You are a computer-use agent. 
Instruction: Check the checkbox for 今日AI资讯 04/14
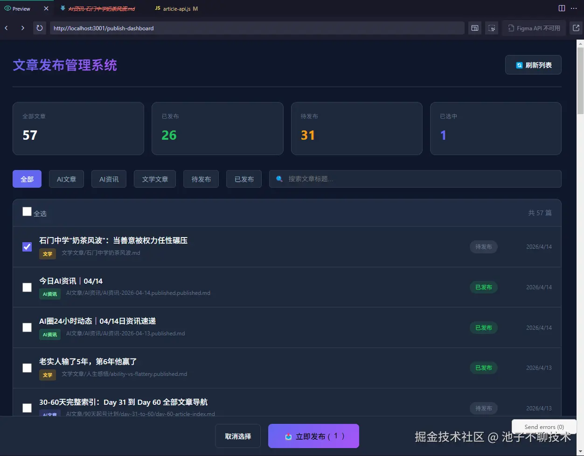pos(27,287)
